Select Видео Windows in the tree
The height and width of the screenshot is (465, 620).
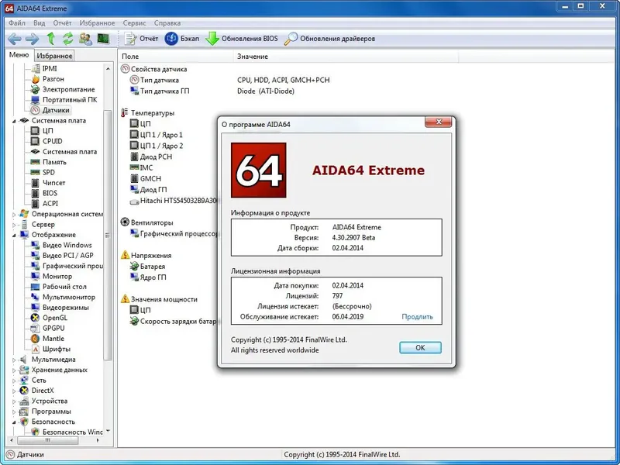tap(67, 245)
